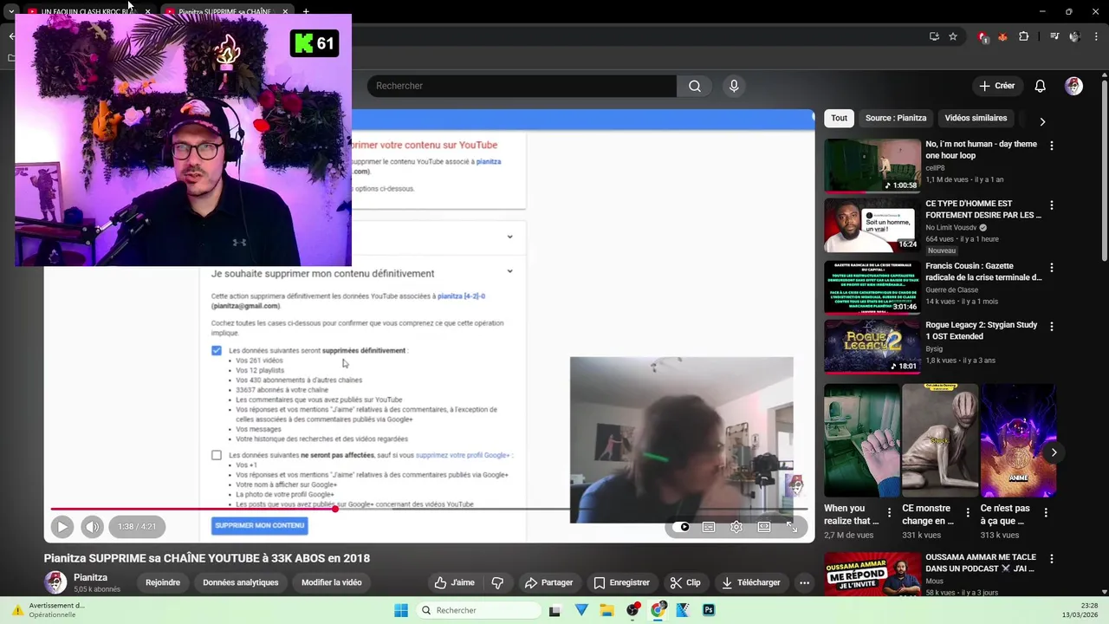Open the Rogue Legacy 2 video thumbnail
Image resolution: width=1109 pixels, height=624 pixels.
872,346
